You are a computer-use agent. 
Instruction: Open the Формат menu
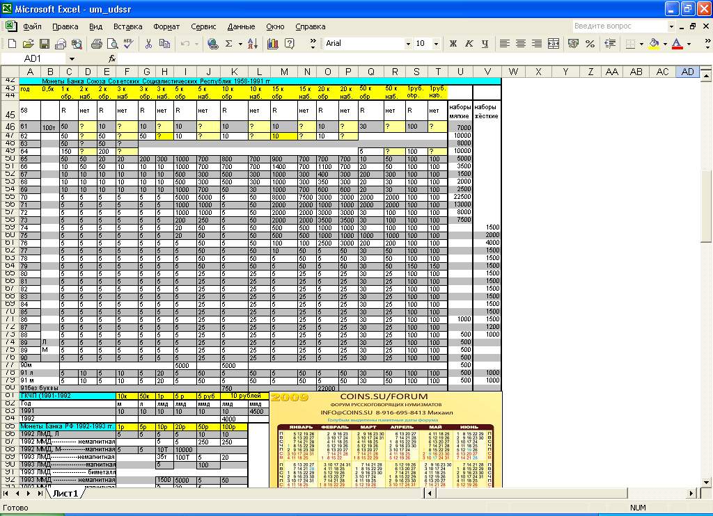point(166,26)
